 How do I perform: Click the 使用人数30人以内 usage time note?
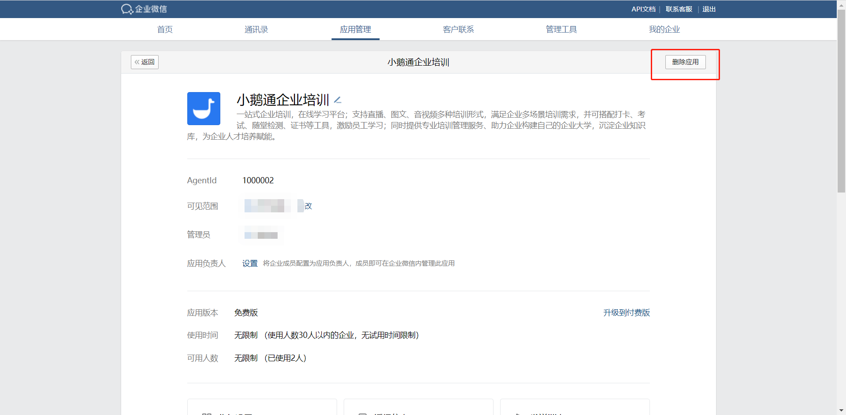tap(341, 335)
